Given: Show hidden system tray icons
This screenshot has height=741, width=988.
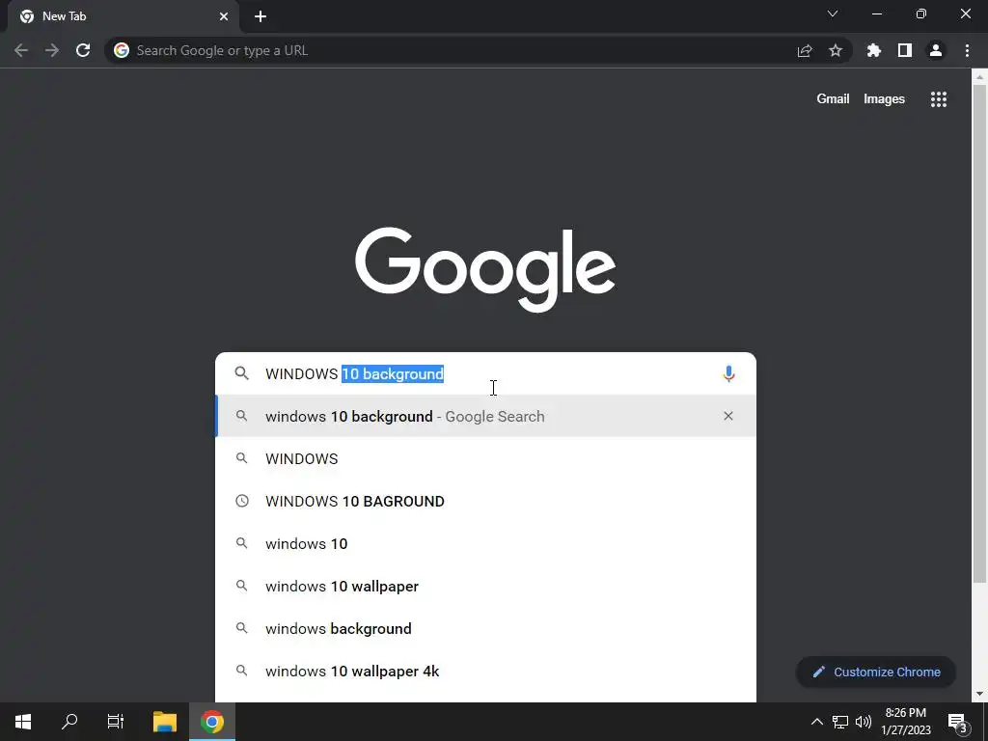Looking at the screenshot, I should 816,722.
